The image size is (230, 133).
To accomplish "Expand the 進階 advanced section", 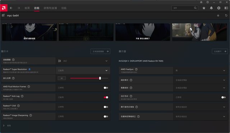I will pyautogui.click(x=7, y=125).
